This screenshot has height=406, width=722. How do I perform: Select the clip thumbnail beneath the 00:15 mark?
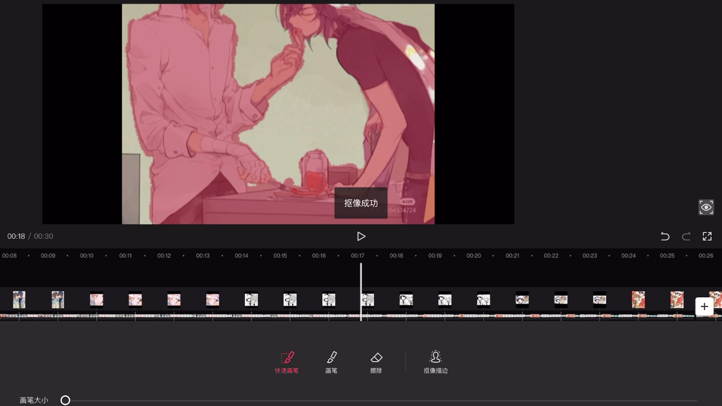pyautogui.click(x=290, y=300)
